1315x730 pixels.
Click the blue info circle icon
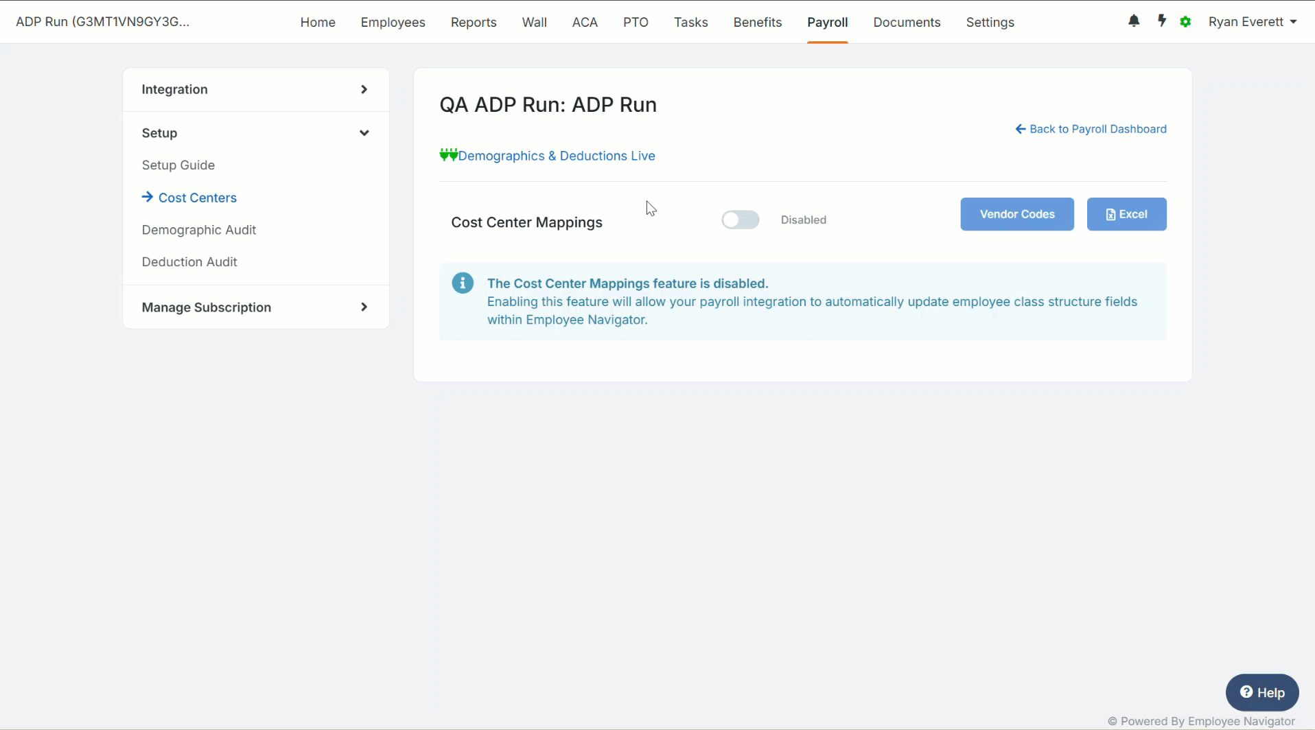tap(463, 283)
